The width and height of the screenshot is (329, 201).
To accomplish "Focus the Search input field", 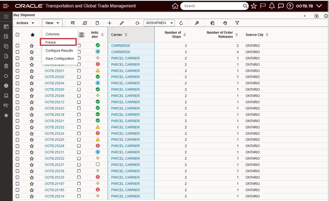I will point(212,6).
